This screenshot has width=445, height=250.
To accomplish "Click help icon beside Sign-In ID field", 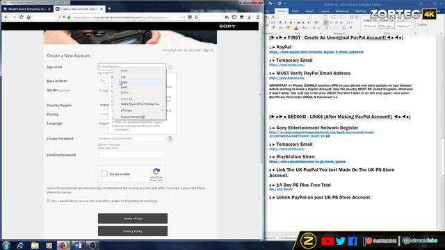I will pos(170,67).
